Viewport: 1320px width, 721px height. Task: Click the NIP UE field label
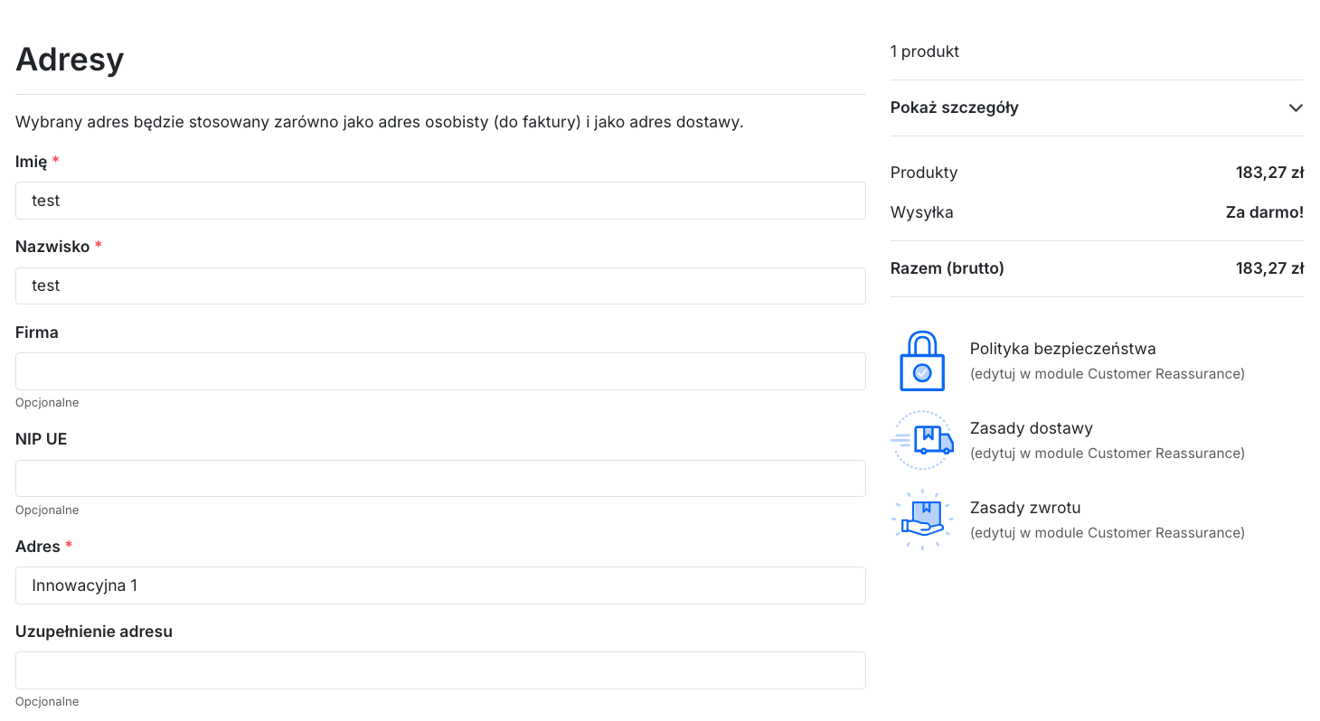coord(42,439)
